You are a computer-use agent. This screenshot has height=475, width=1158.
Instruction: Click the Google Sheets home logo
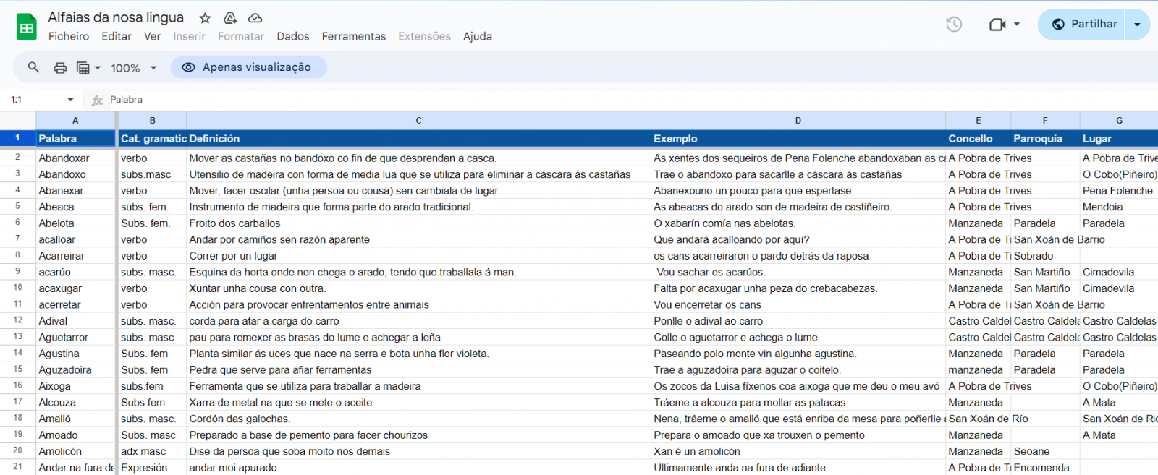(27, 27)
